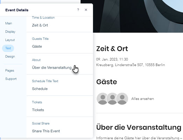183x140 pixels.
Task: Open the help question mark icon
Action: pos(78,10)
